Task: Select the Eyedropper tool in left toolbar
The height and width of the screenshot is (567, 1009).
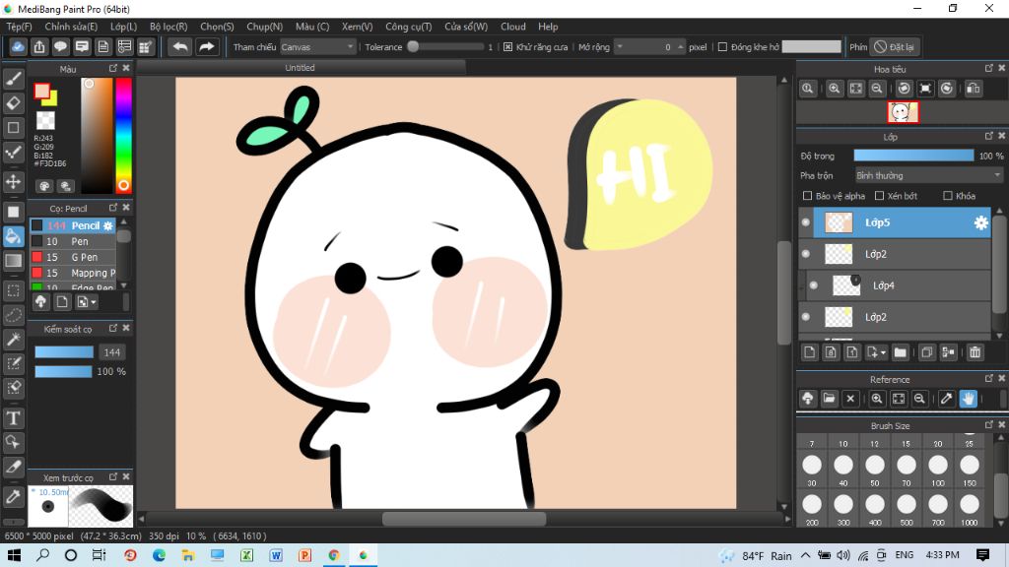Action: click(14, 496)
